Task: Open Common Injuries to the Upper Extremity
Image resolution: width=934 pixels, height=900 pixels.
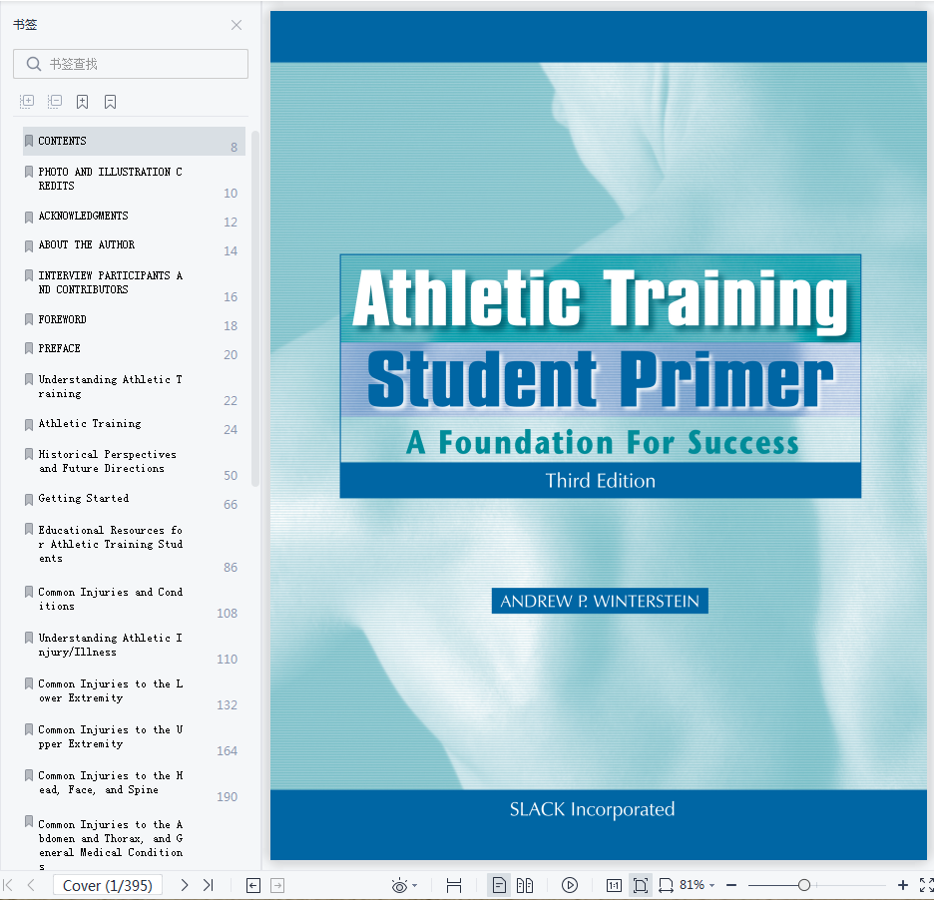Action: [x=134, y=736]
